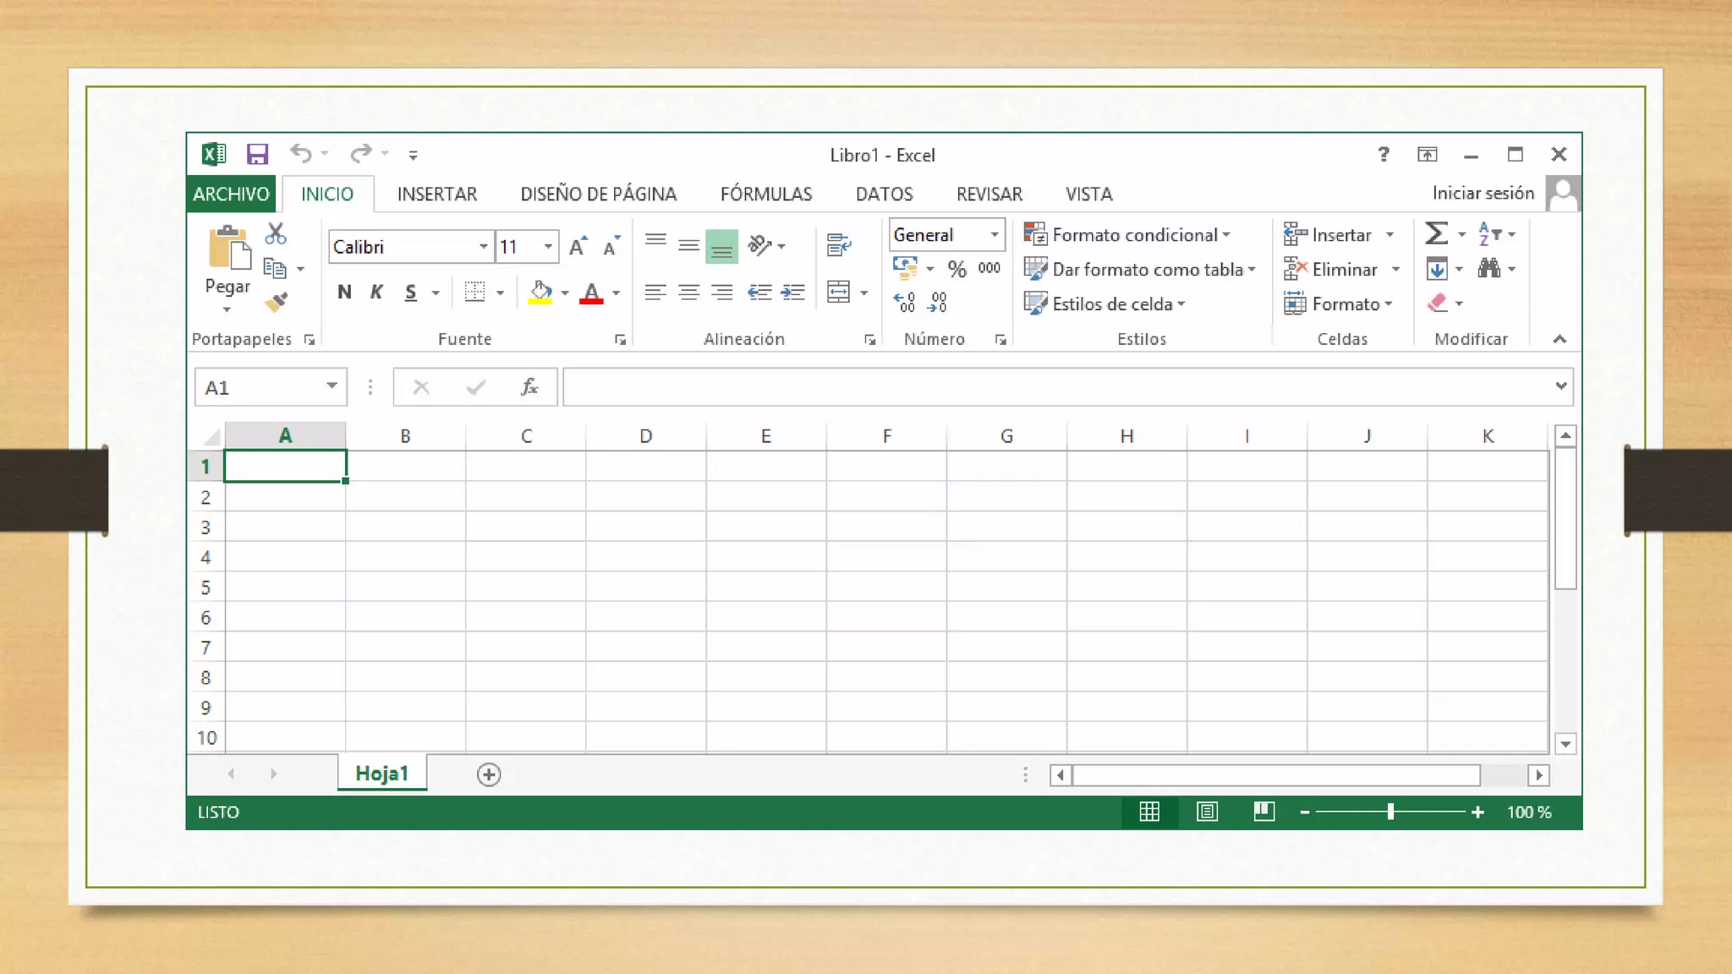Screen dimensions: 1732x974
Task: Open the General number format dropdown
Action: [995, 234]
